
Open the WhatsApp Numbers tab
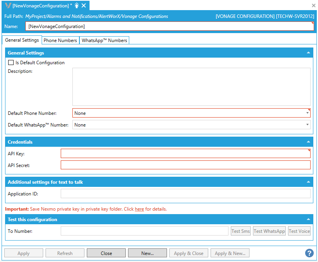coord(104,40)
